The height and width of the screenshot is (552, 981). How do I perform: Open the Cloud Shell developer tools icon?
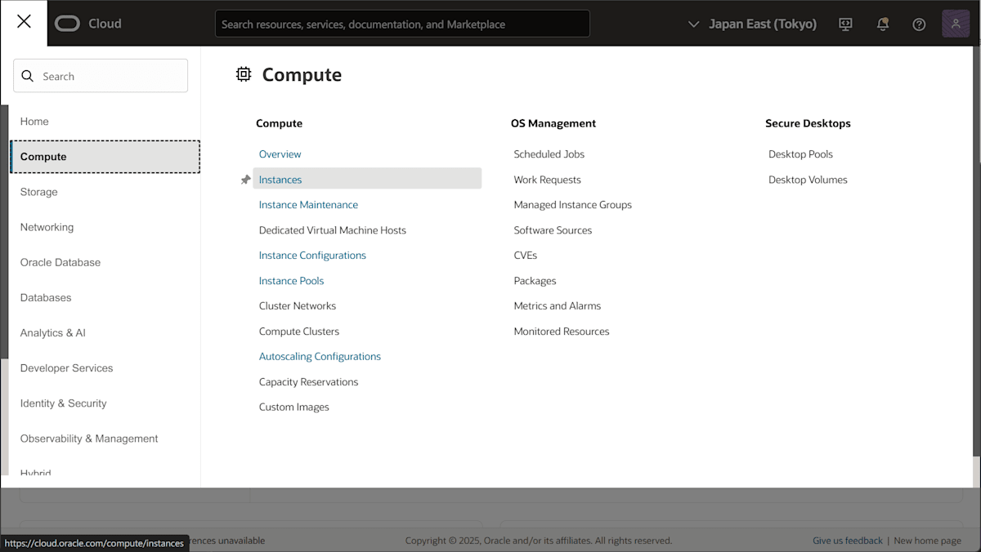click(x=845, y=24)
